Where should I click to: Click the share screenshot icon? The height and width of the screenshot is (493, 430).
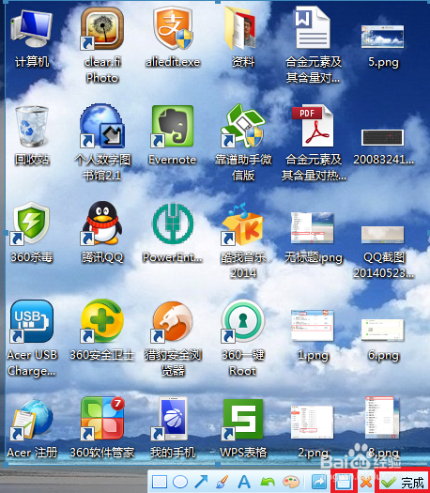point(318,482)
